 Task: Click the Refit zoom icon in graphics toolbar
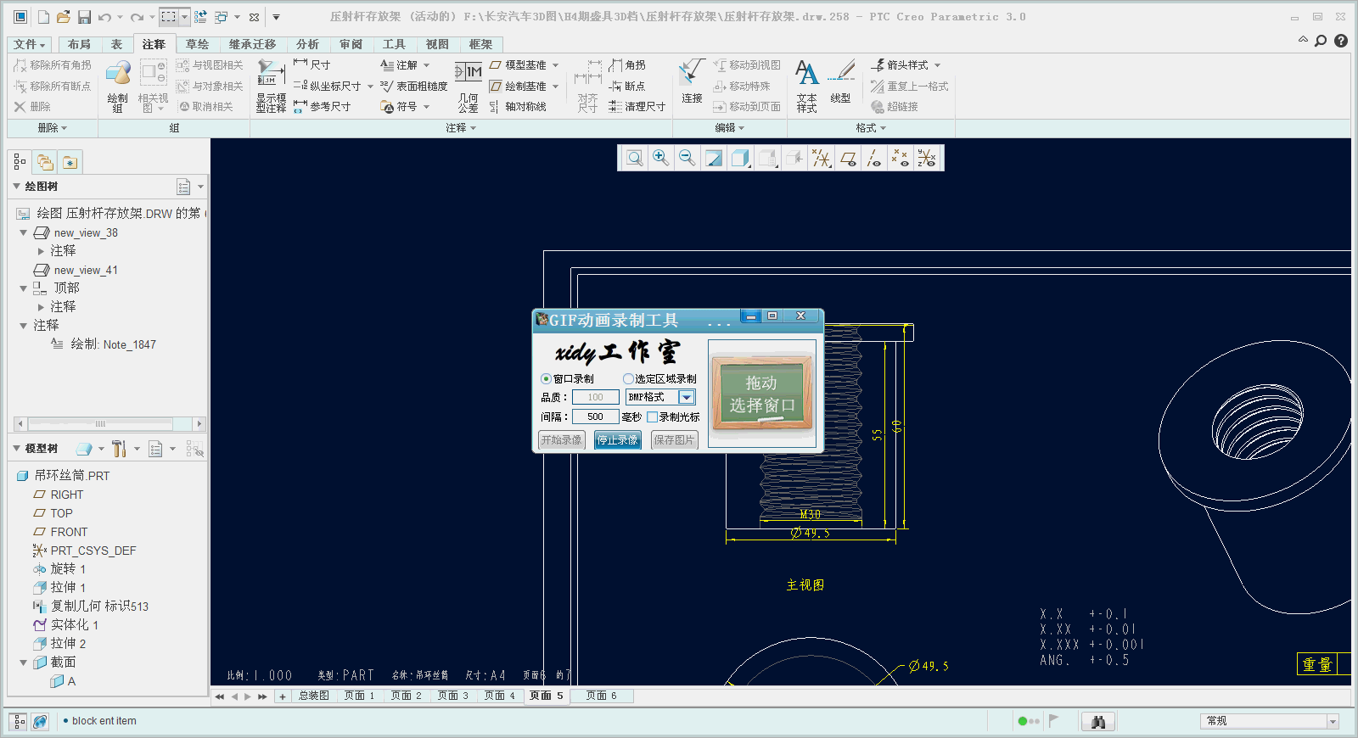click(x=634, y=158)
